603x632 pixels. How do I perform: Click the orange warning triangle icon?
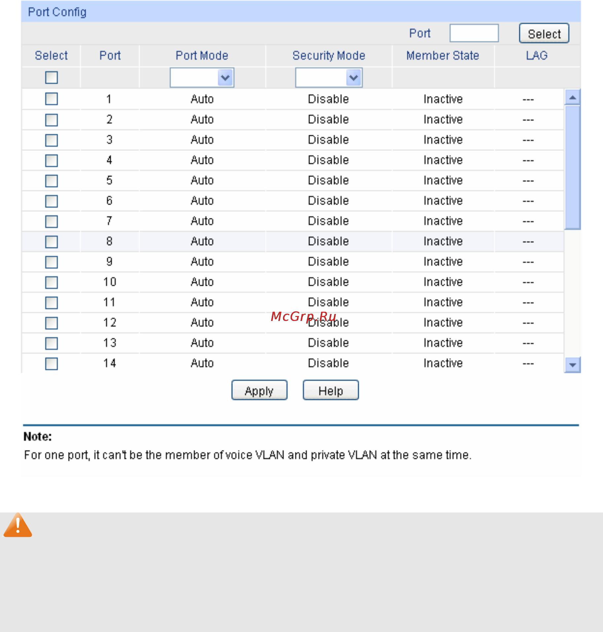18,525
